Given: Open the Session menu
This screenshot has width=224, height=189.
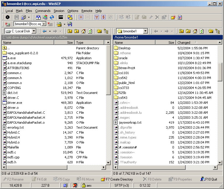Looking at the screenshot, I should click(x=59, y=11).
